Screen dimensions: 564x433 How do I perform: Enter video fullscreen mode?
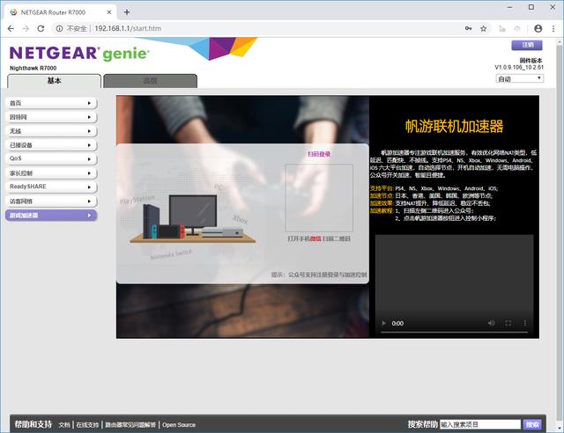508,323
